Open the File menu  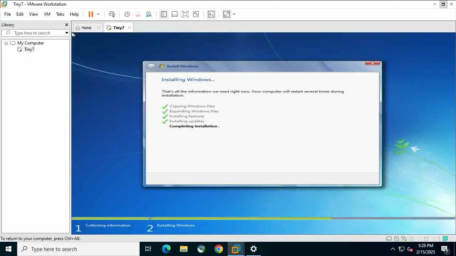7,14
